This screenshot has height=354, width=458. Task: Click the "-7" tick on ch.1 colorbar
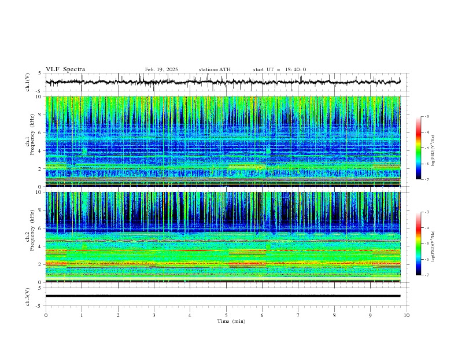coord(427,179)
